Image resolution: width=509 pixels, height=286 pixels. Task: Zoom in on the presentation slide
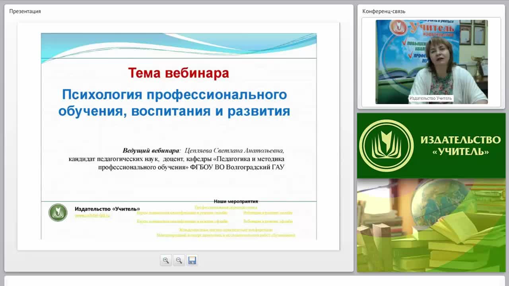coord(166,260)
